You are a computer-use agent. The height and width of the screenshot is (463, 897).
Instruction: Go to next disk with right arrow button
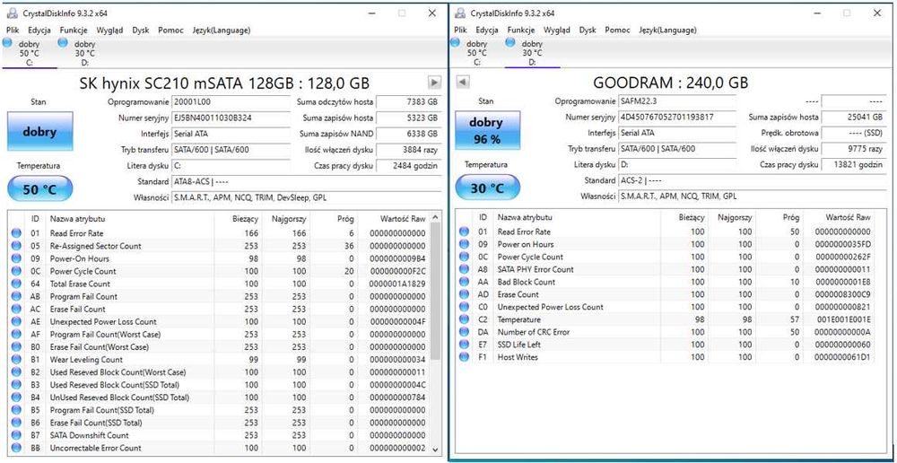[435, 83]
